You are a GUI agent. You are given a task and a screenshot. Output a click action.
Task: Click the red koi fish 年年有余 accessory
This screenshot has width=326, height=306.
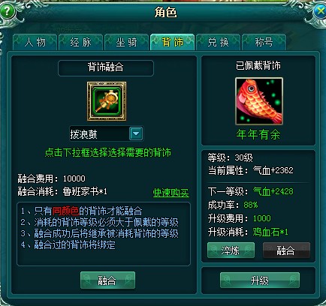[x=259, y=101]
